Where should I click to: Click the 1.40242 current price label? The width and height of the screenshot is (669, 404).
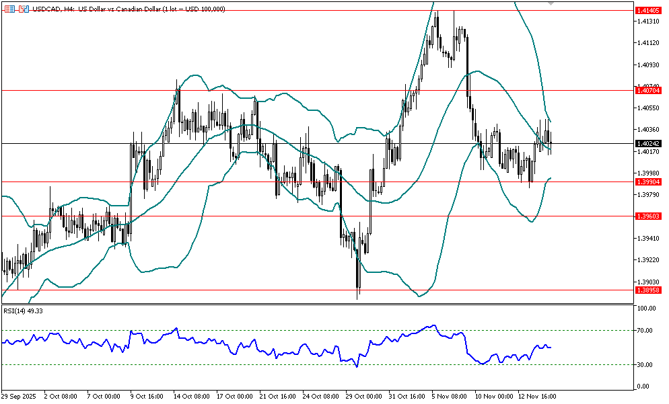[x=649, y=143]
